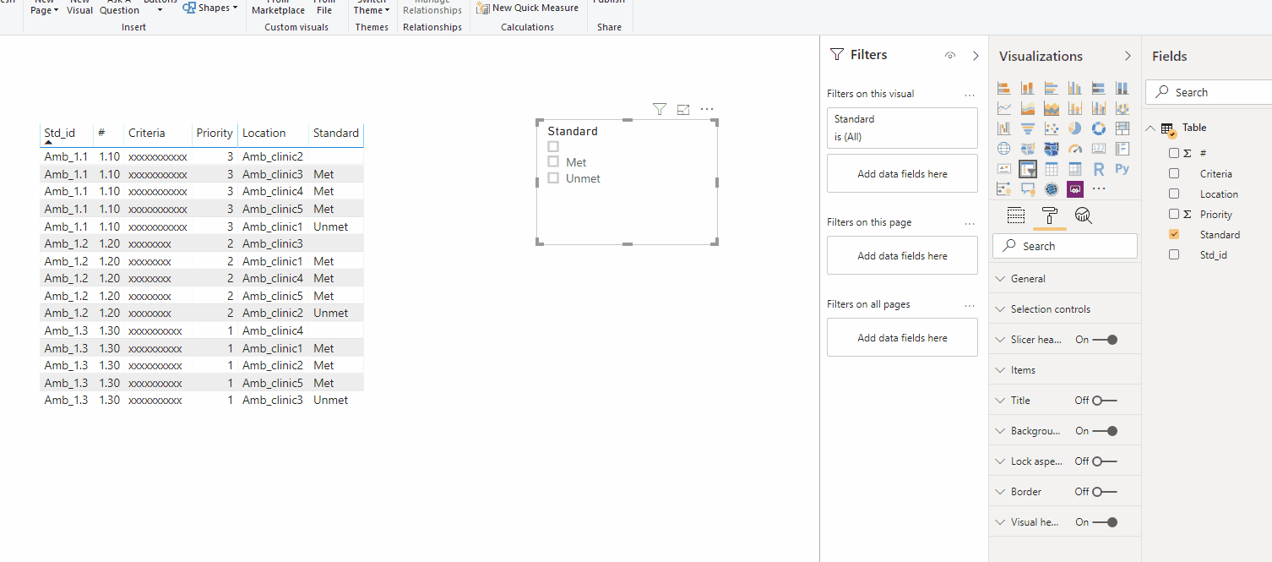Select the clustered column chart visual
The image size is (1272, 562).
(x=1075, y=88)
